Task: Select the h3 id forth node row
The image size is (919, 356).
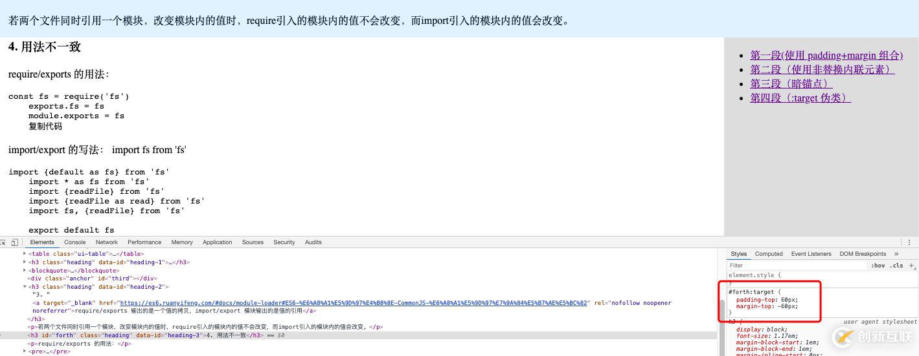Action: click(x=359, y=335)
